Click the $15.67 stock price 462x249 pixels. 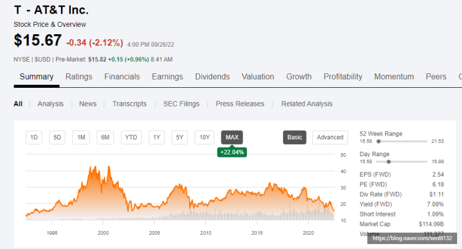[38, 40]
